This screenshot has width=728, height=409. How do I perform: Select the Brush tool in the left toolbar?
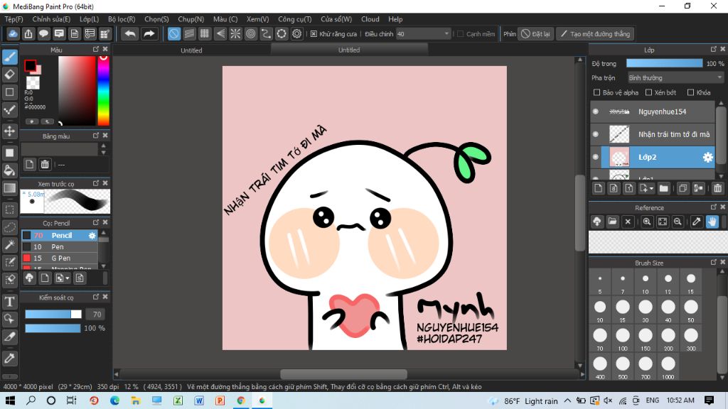pyautogui.click(x=10, y=57)
